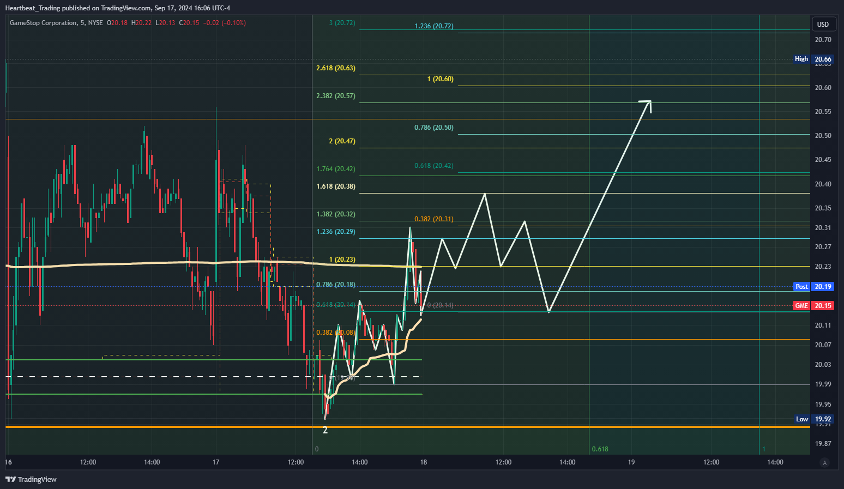Open the TradingView logo link

point(31,479)
